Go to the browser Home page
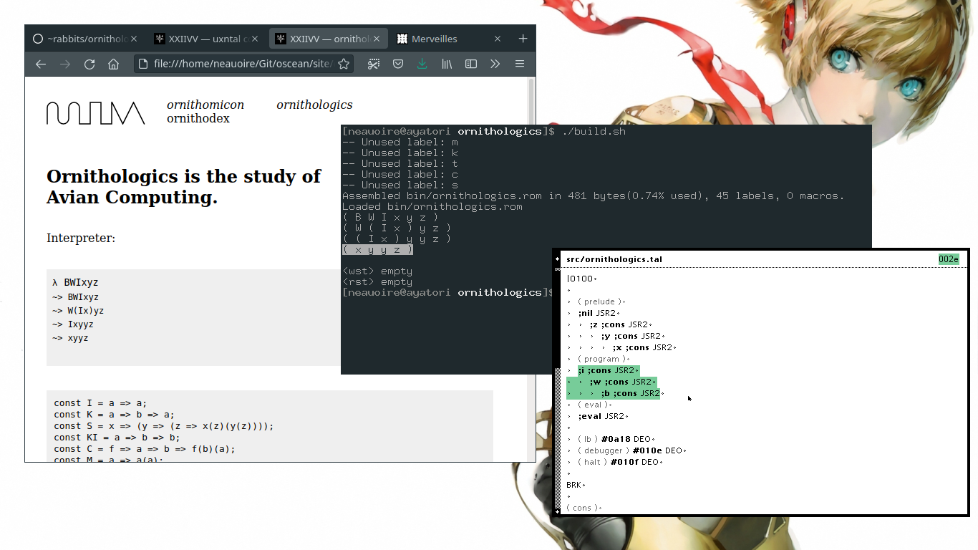This screenshot has height=550, width=978. pyautogui.click(x=113, y=64)
